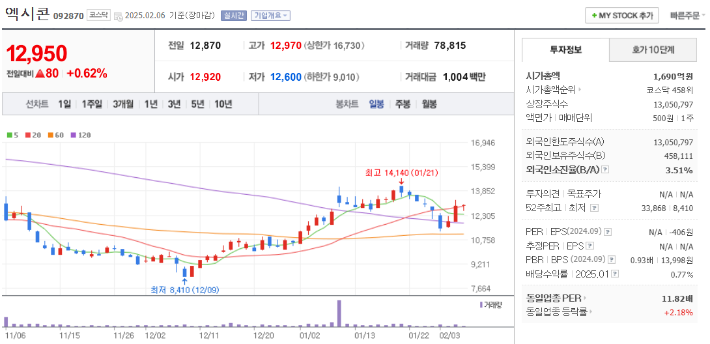Click the +2.18% 동일업종 등락률 value
Screen dimensions: 710x344
pos(678,312)
